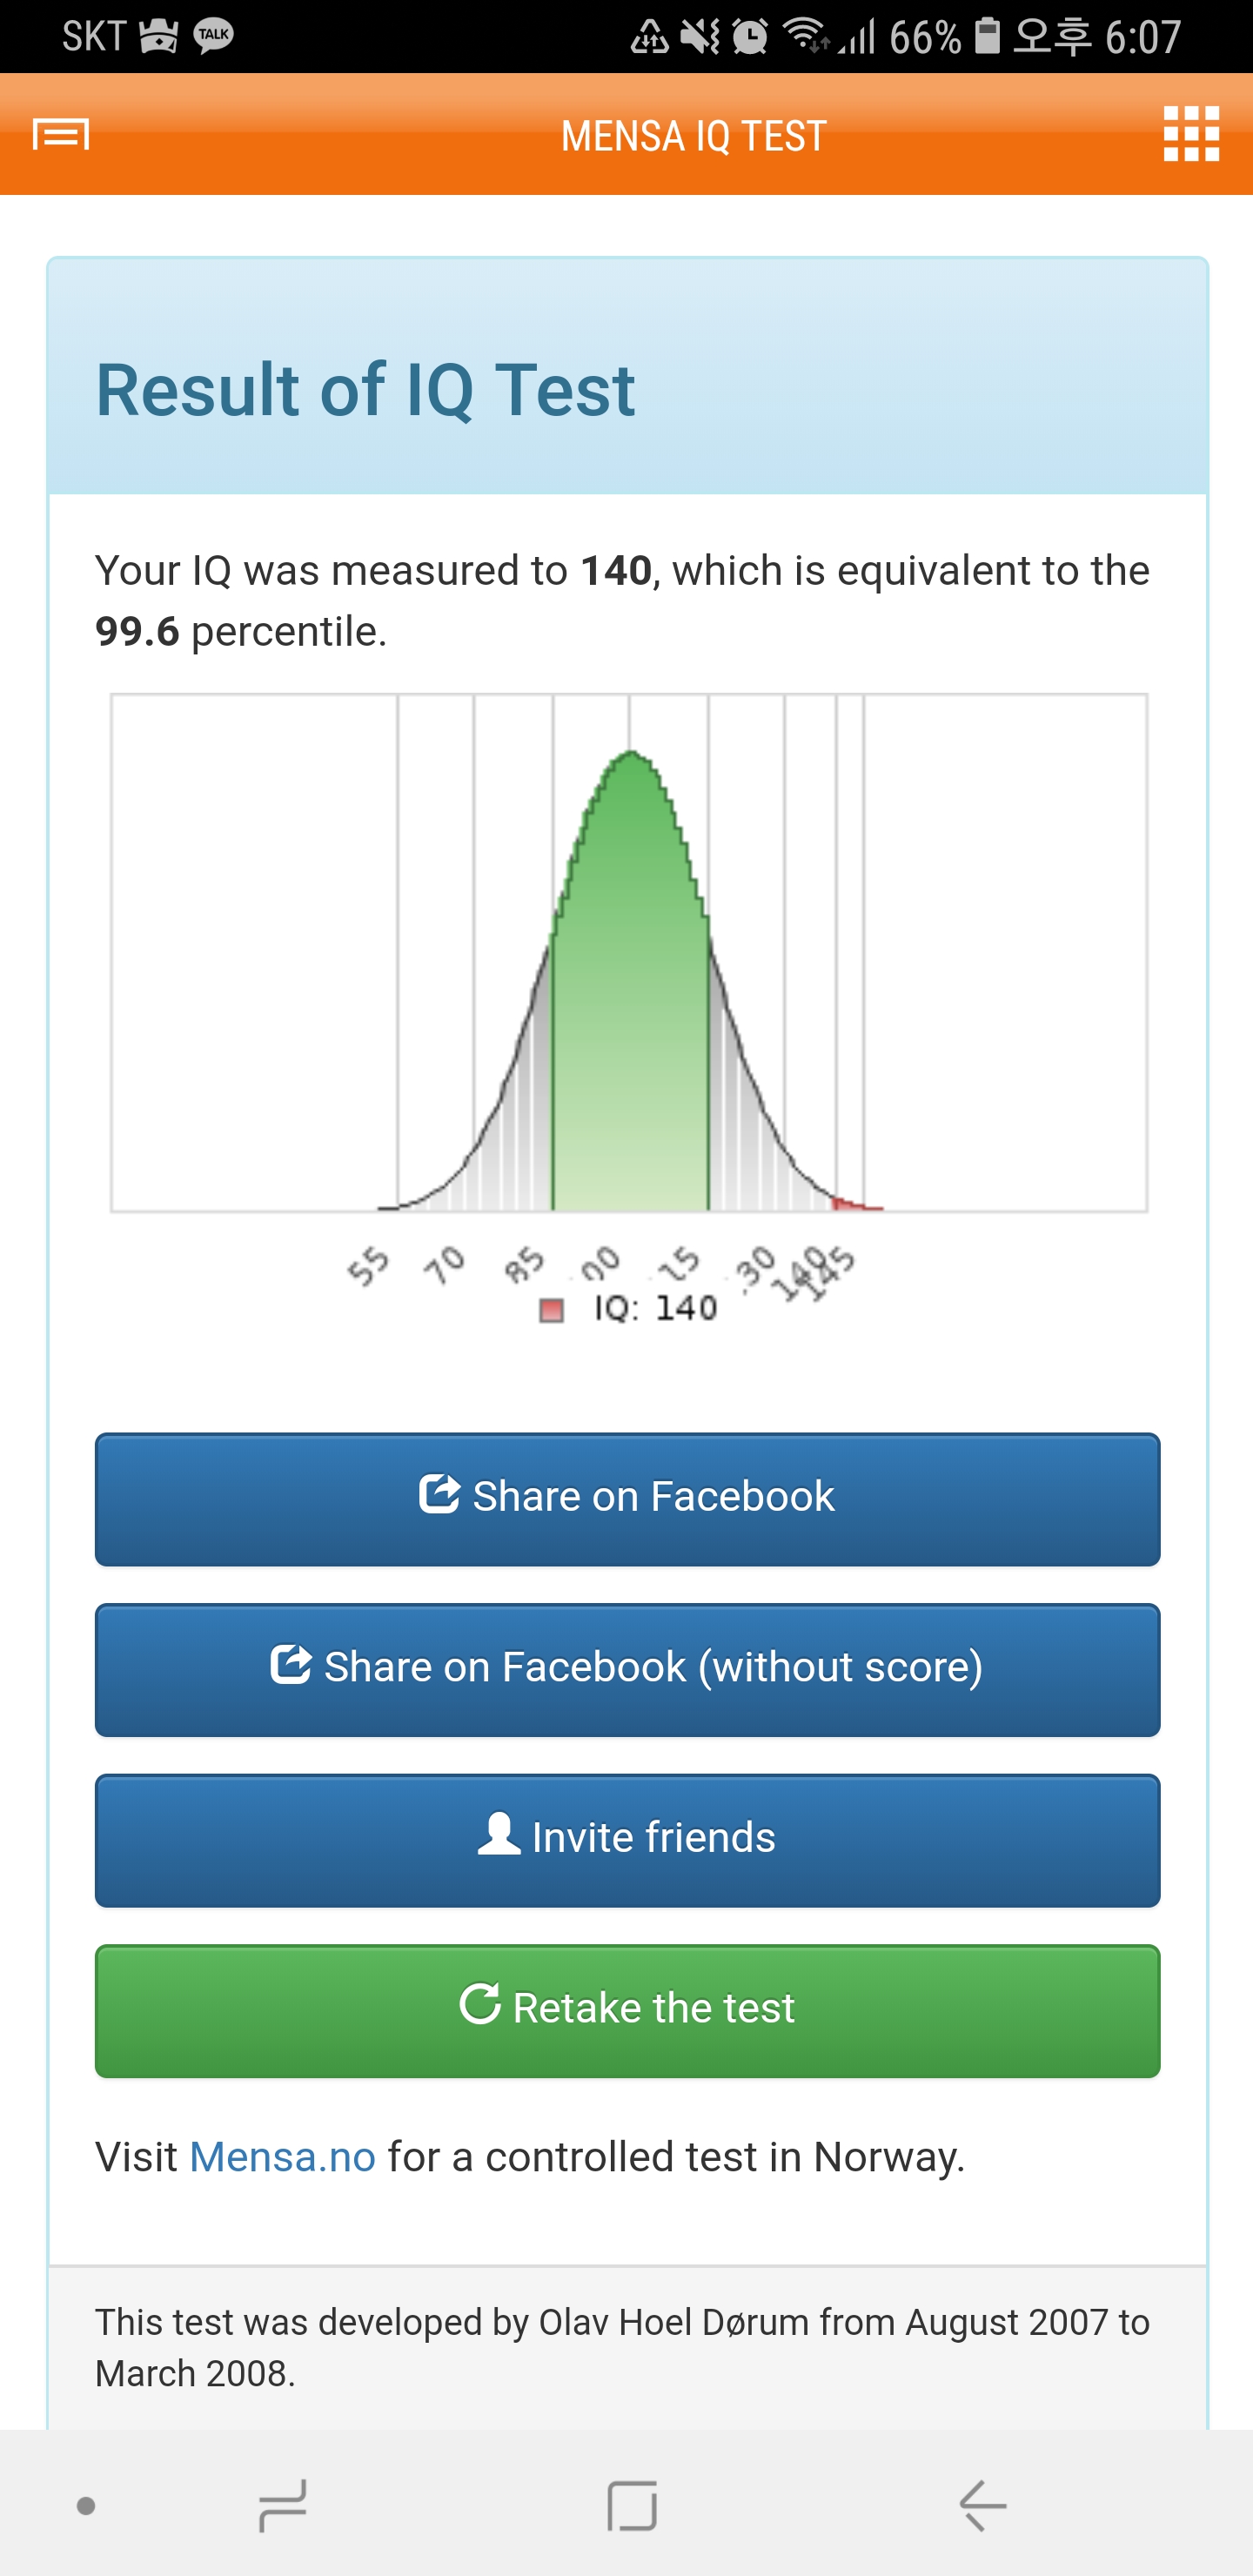Tap the Result of IQ Test heading

pyautogui.click(x=365, y=389)
